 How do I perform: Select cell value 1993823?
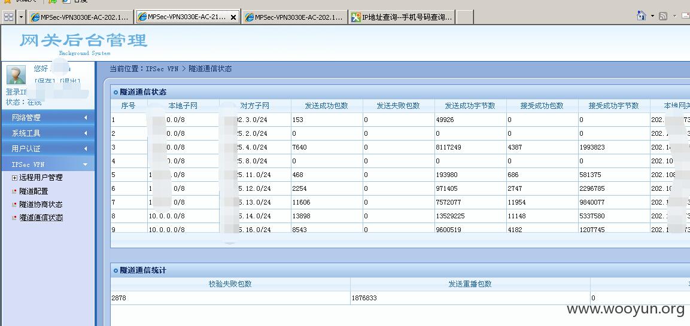point(592,147)
